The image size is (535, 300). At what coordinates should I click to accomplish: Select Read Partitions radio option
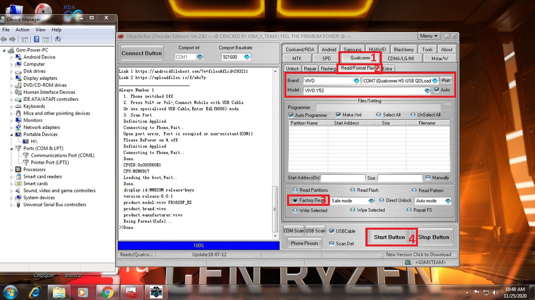click(x=295, y=190)
